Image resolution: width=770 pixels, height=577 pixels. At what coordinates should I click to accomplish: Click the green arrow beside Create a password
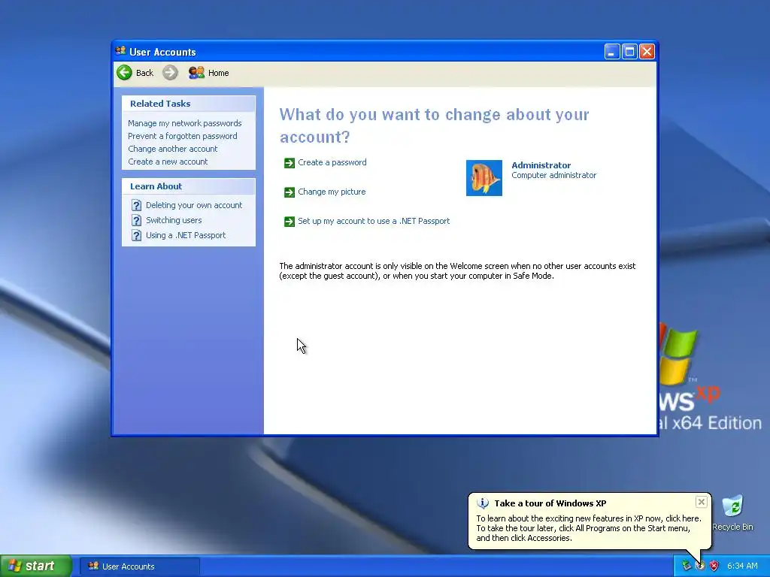point(290,163)
